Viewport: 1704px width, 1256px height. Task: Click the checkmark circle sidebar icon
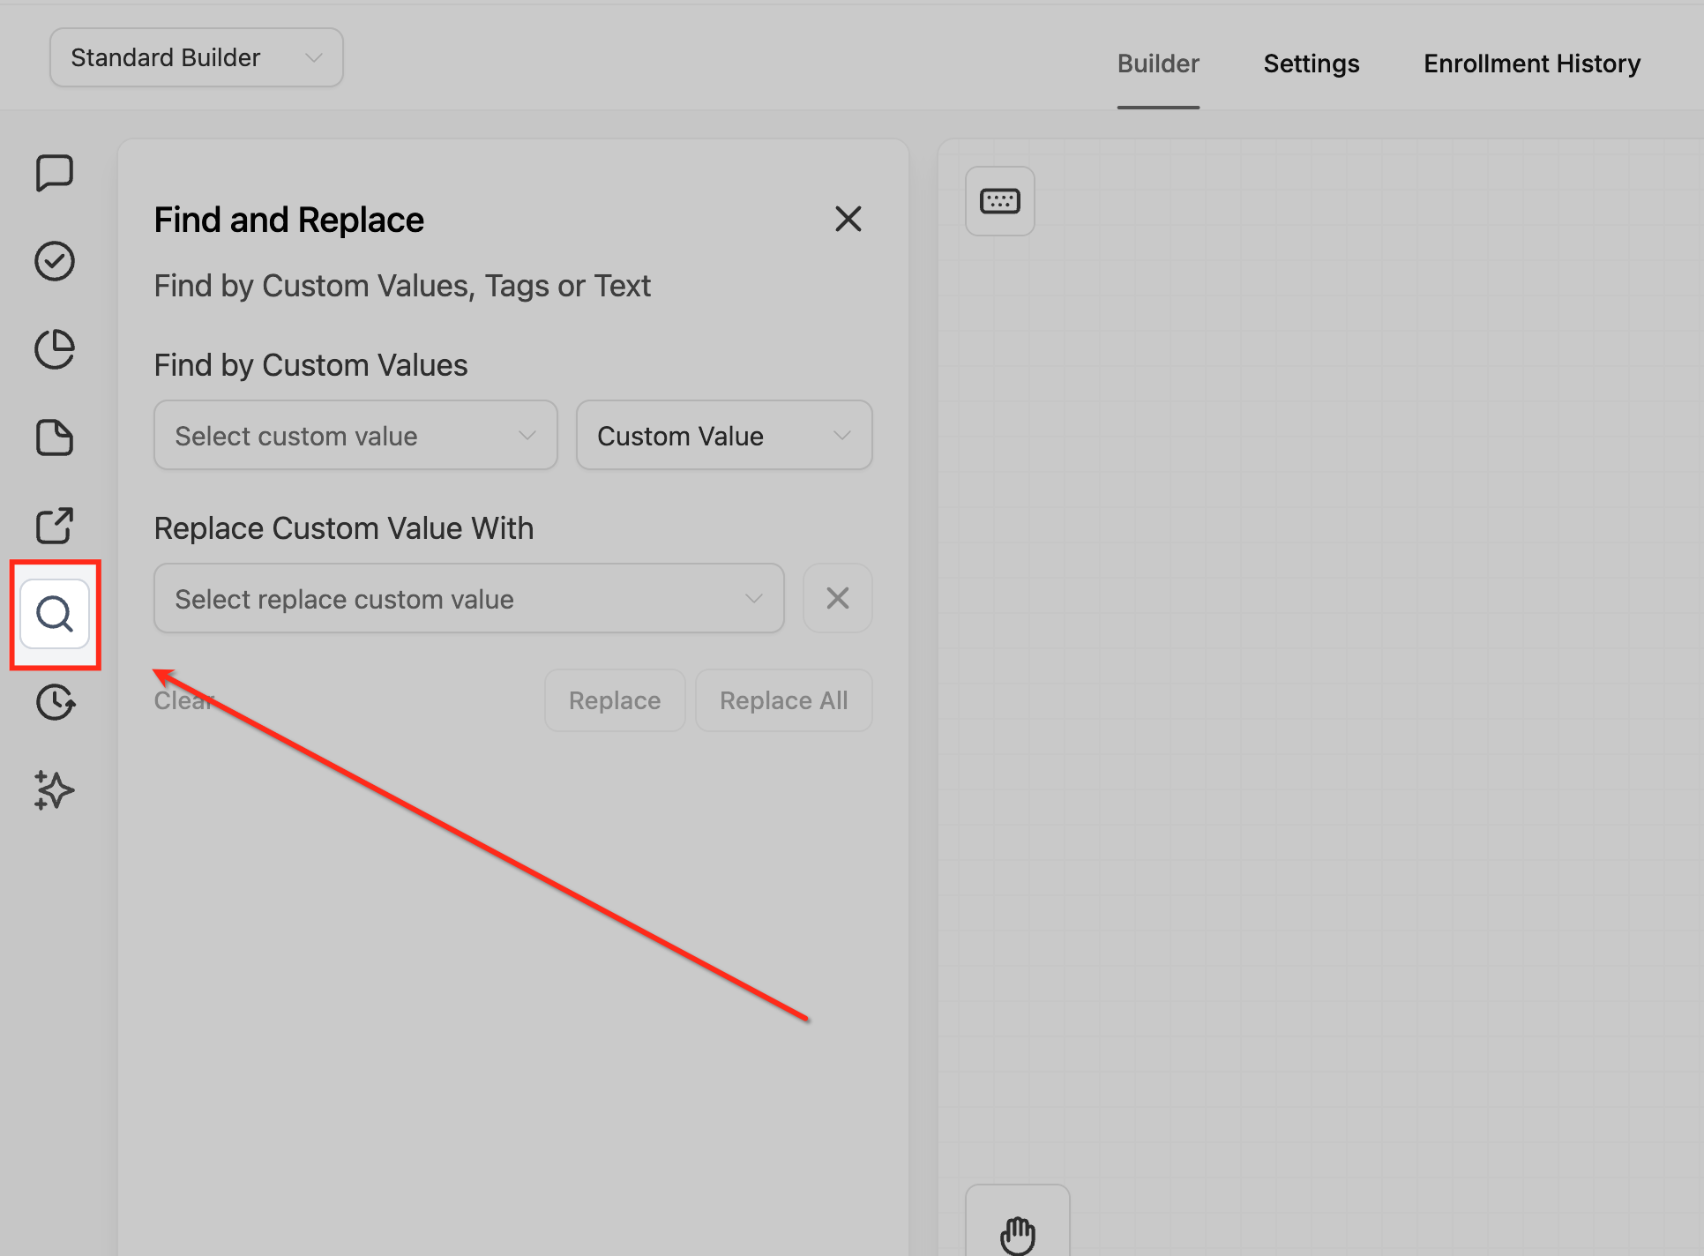coord(55,261)
